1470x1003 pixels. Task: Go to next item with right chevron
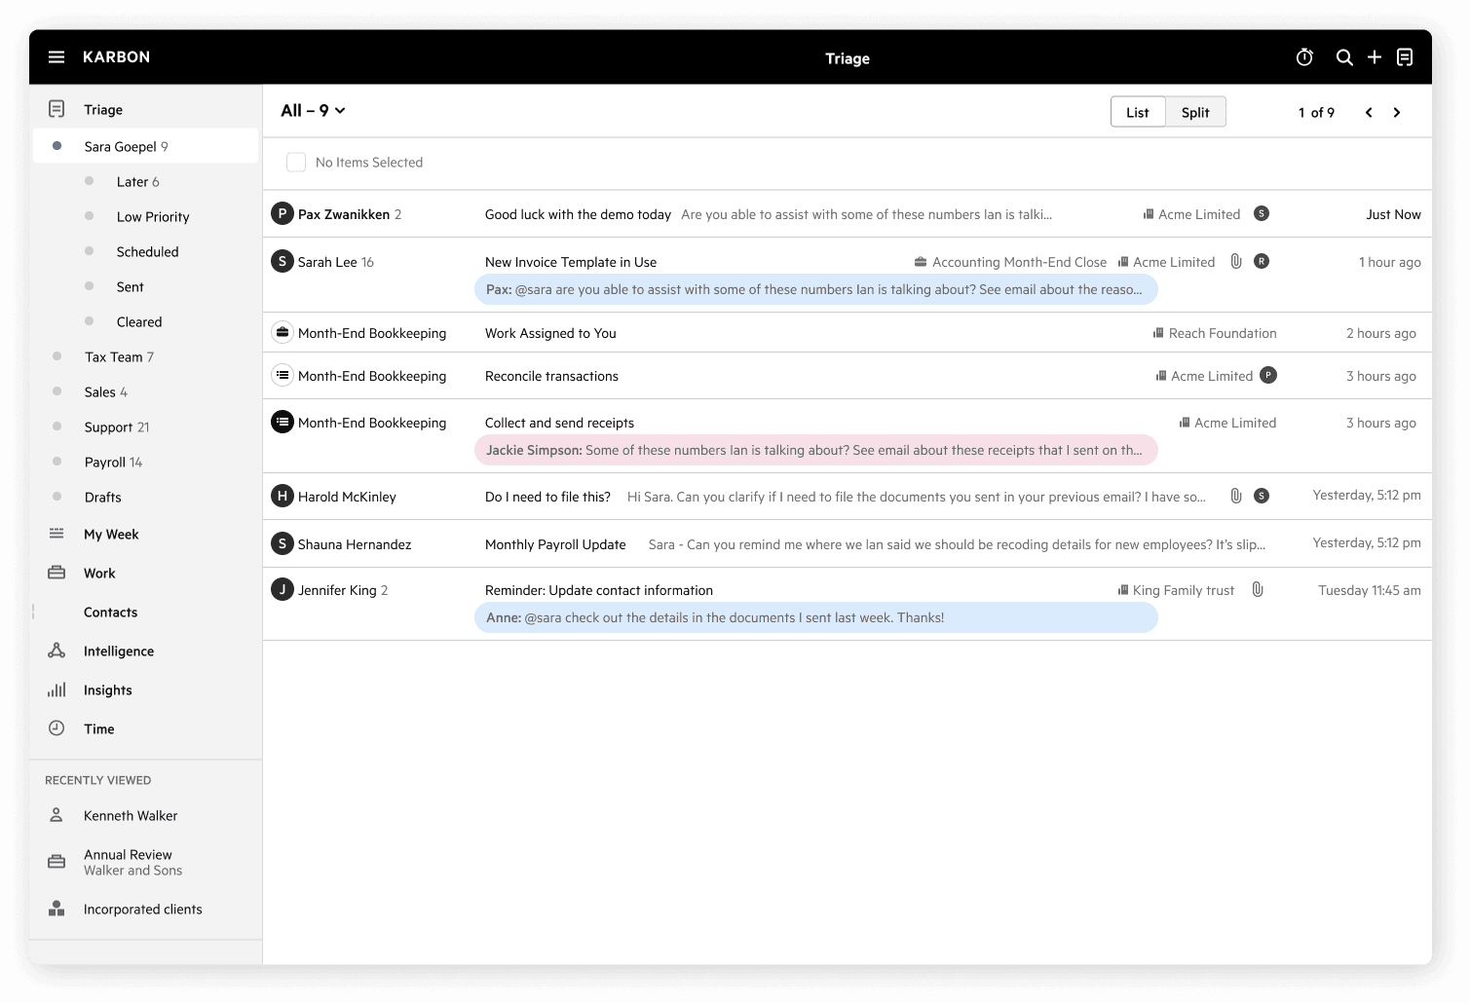pos(1397,113)
